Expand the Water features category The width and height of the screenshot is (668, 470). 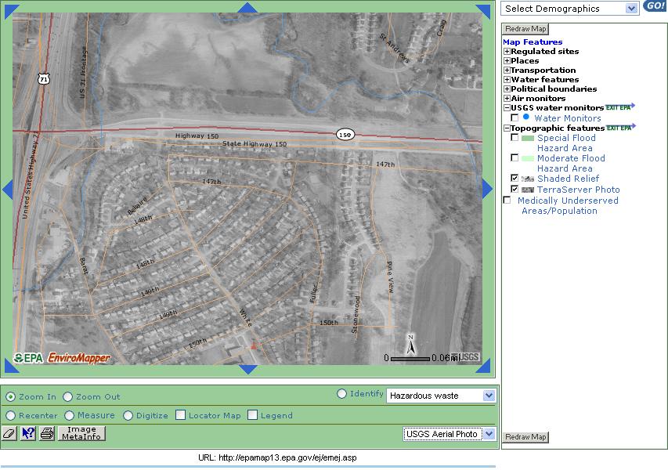tap(507, 80)
